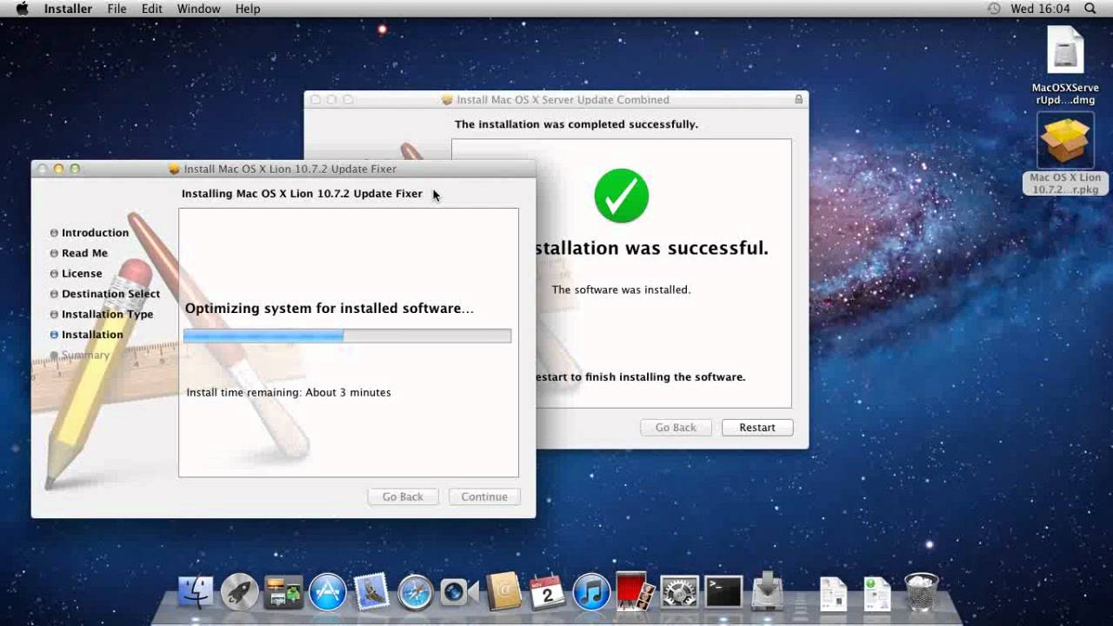The height and width of the screenshot is (626, 1113).
Task: Launch iTunes from the dock
Action: pyautogui.click(x=592, y=592)
